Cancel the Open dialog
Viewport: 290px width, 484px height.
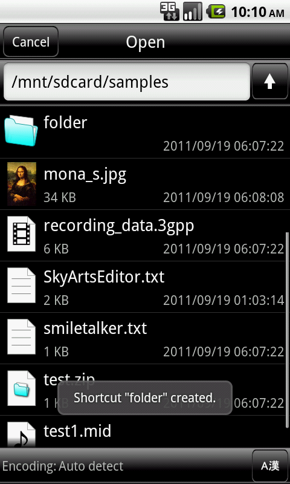pos(31,42)
